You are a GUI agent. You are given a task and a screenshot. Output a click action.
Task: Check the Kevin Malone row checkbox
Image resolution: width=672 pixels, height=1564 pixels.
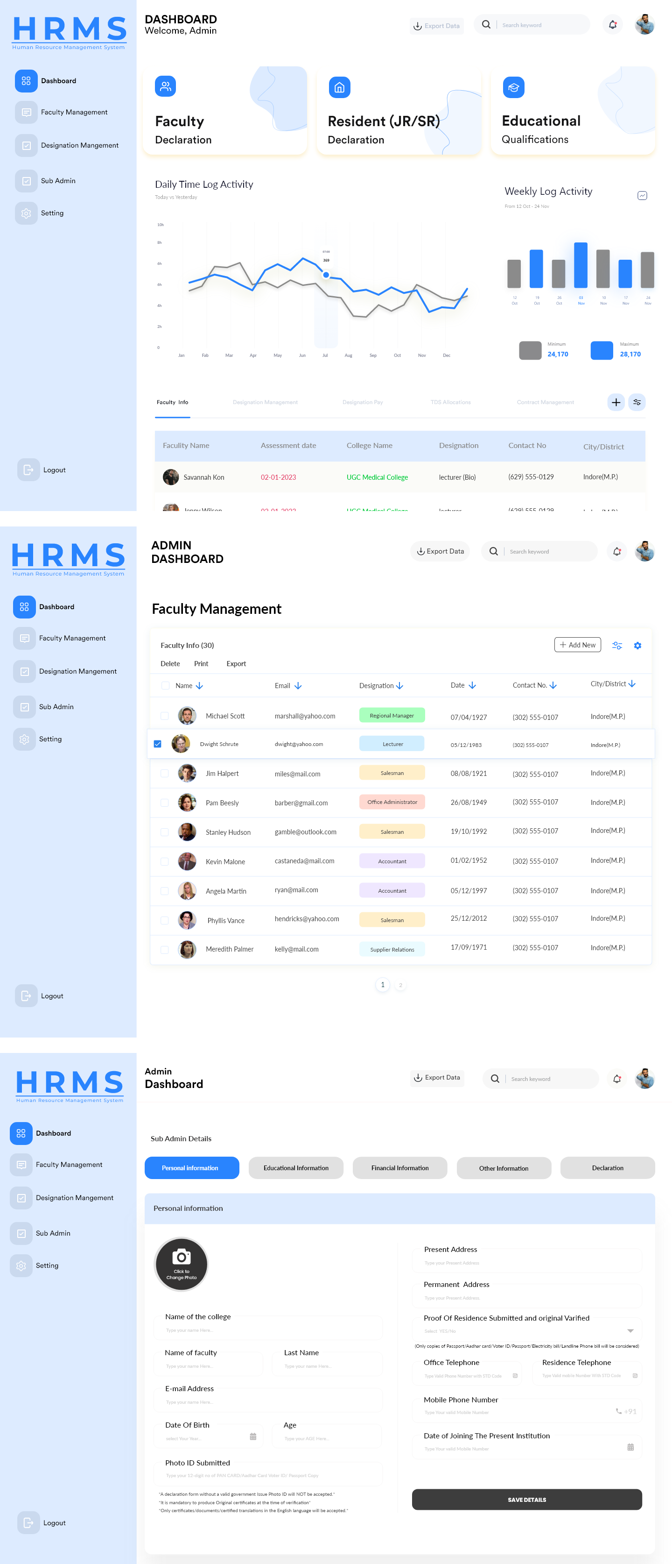point(164,861)
